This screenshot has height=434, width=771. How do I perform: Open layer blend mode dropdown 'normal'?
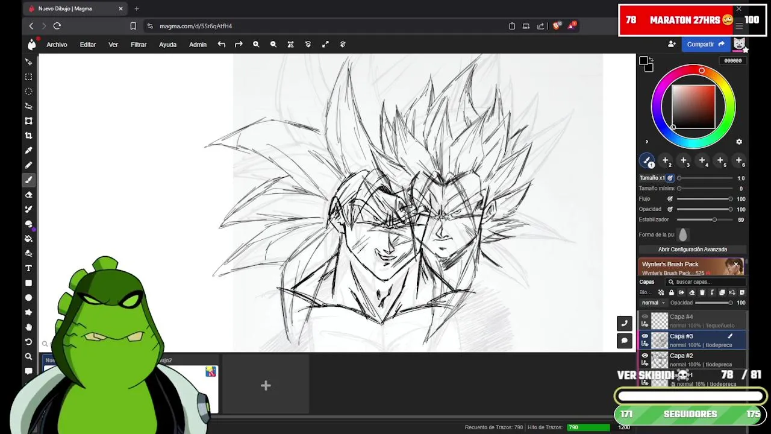point(653,303)
